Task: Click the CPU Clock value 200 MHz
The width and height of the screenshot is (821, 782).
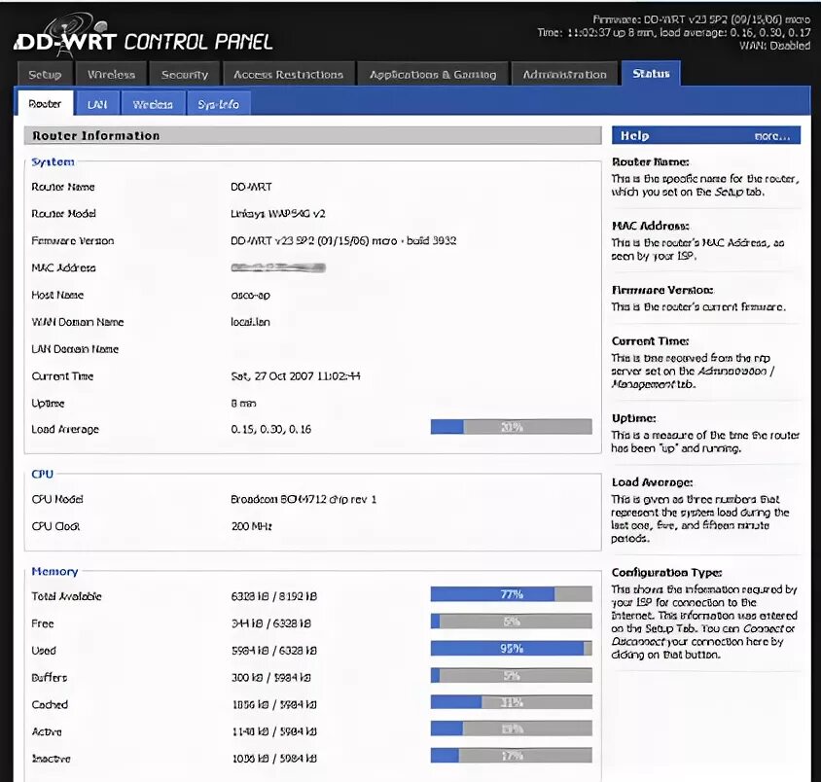Action: point(252,526)
